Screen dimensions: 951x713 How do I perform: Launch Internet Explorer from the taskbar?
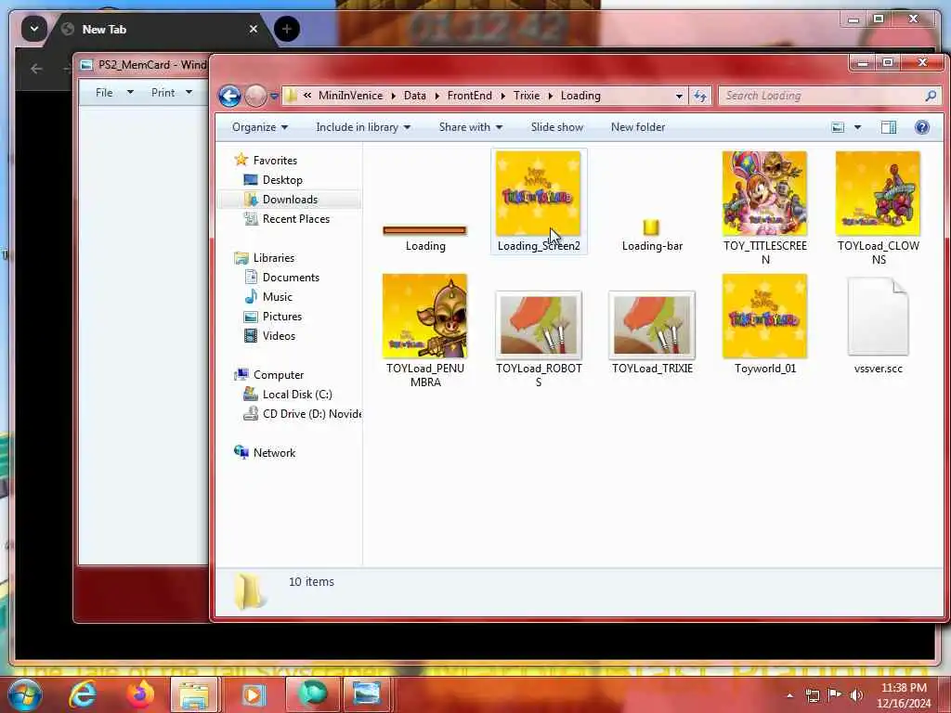tap(82, 694)
